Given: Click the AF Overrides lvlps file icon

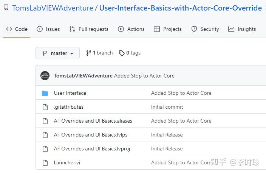Looking at the screenshot, I should tap(45, 135).
